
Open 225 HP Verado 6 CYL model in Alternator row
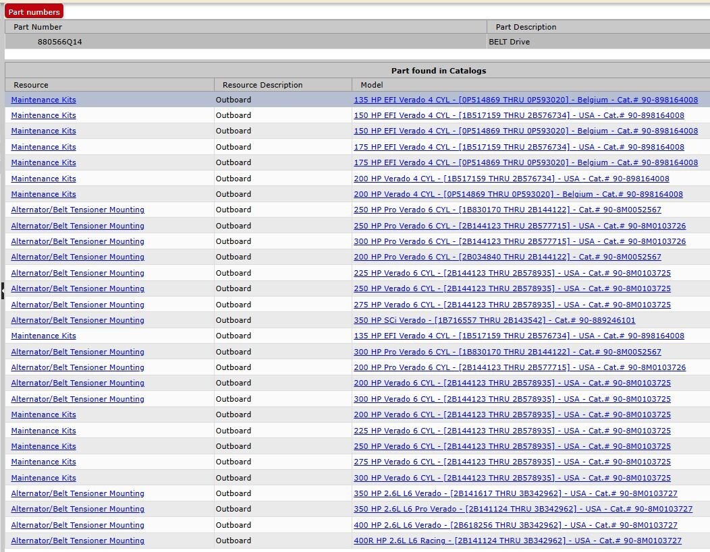[512, 272]
